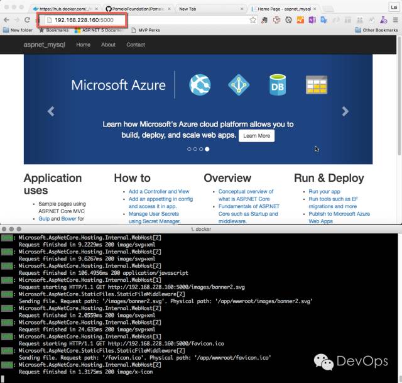This screenshot has height=383, width=402.
Task: Open the About nav item
Action: pos(108,45)
